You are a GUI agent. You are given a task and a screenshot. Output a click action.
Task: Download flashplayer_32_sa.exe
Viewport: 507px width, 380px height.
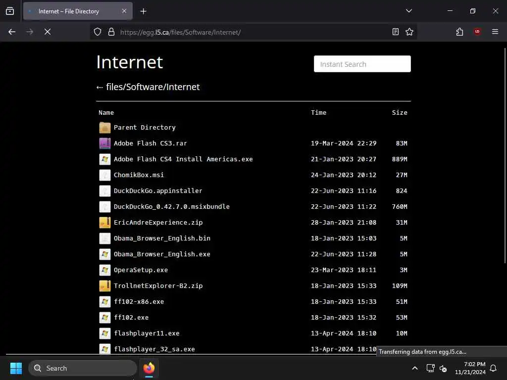click(x=154, y=349)
